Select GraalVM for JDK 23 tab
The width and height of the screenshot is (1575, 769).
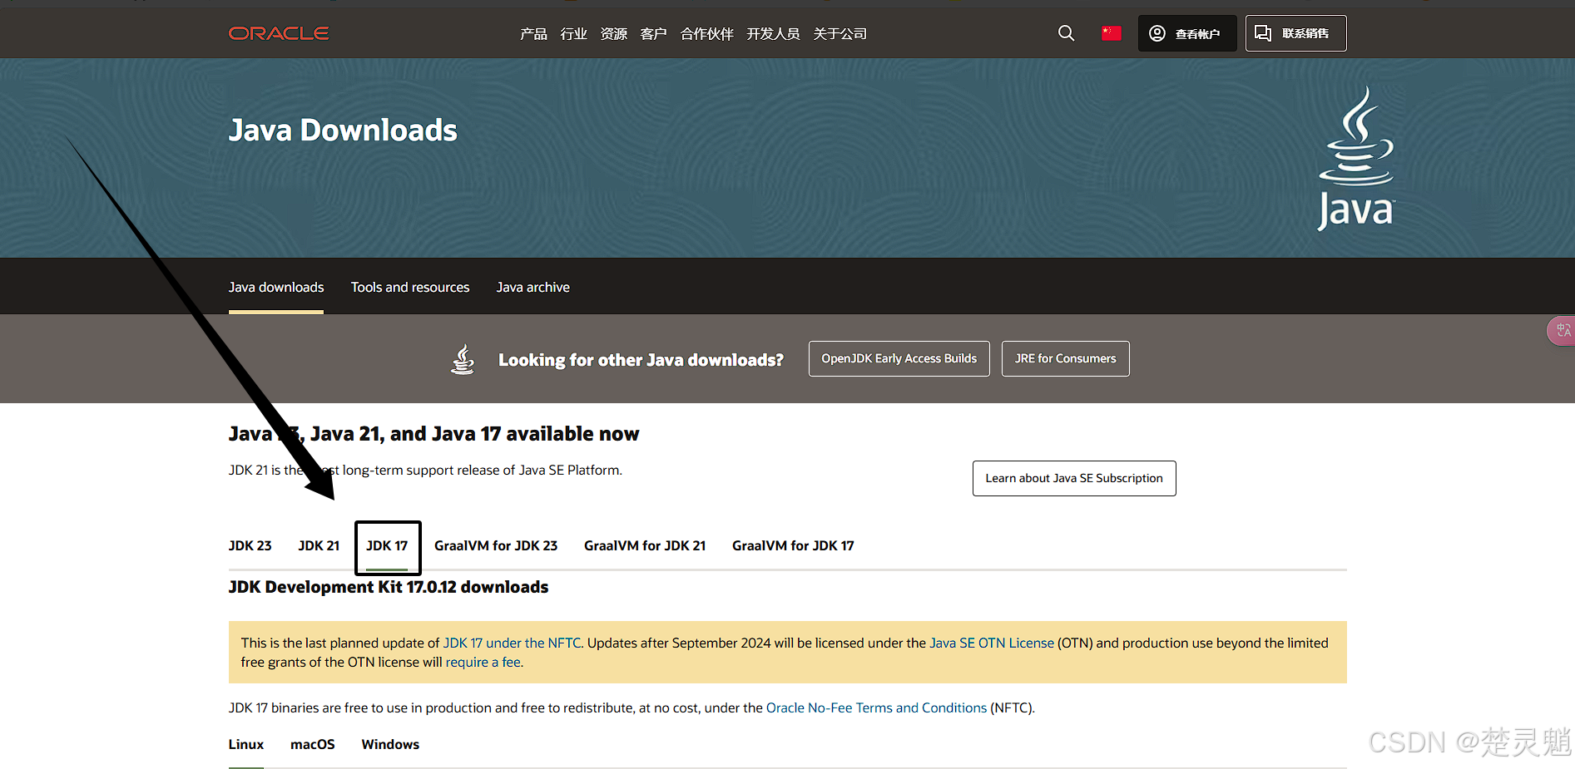(x=496, y=545)
